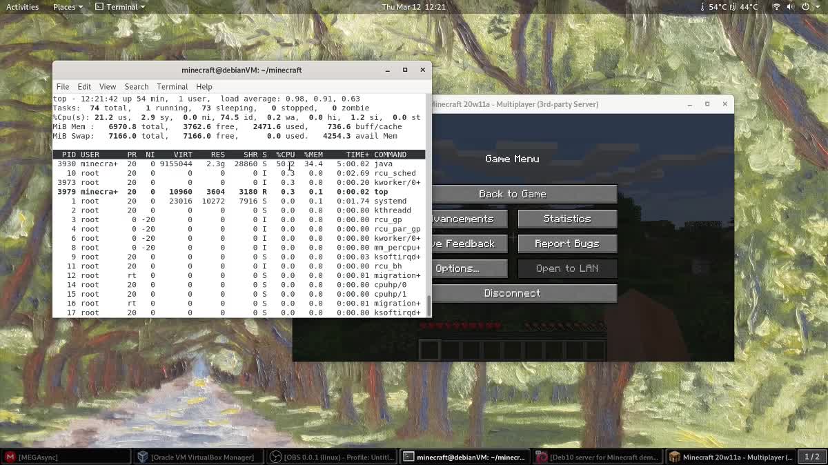Click the rcu_sched process row
Screen dimensions: 828x465
[x=239, y=173]
